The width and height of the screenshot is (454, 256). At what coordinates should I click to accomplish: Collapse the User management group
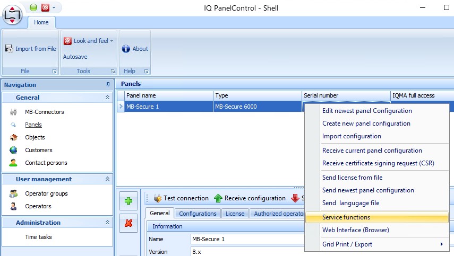pos(107,179)
